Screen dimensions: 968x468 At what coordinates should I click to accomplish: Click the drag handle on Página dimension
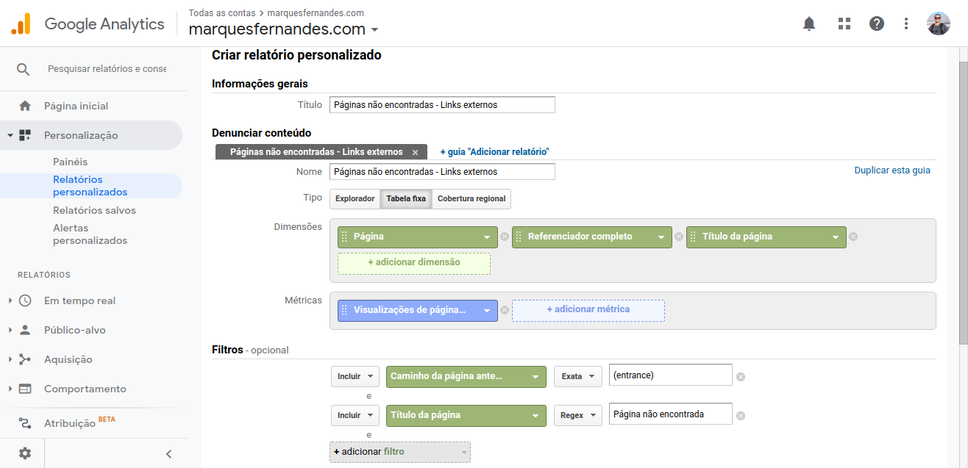pos(344,237)
